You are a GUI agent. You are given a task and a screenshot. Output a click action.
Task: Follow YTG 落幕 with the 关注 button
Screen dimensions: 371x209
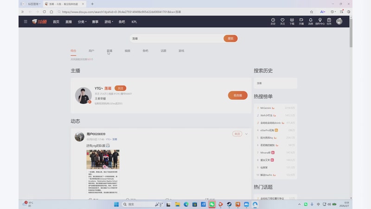120,88
